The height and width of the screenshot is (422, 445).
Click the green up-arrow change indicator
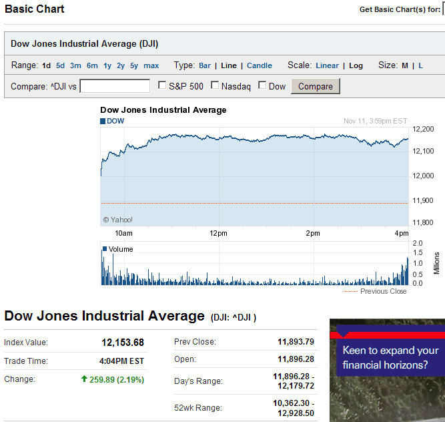[84, 379]
